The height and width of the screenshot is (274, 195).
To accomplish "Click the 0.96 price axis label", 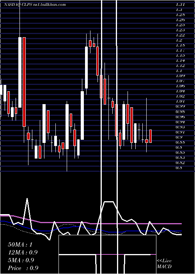I will pos(180,117).
